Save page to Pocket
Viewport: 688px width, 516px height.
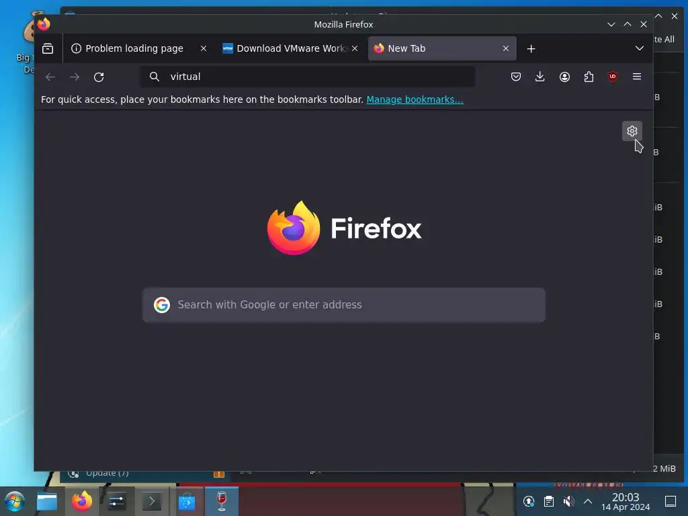516,77
